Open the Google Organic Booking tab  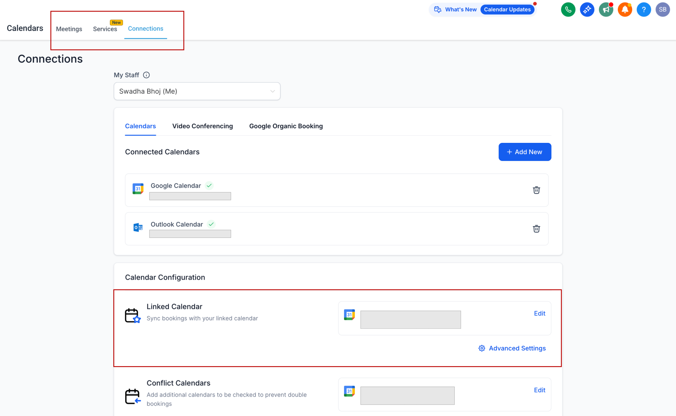coord(286,126)
